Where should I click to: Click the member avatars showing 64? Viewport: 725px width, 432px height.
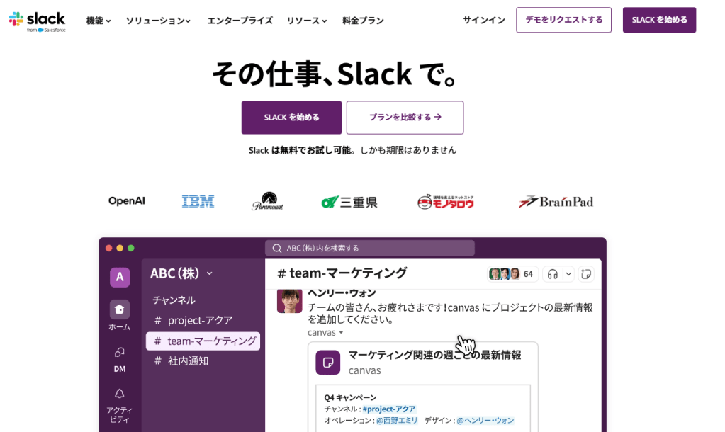(512, 274)
